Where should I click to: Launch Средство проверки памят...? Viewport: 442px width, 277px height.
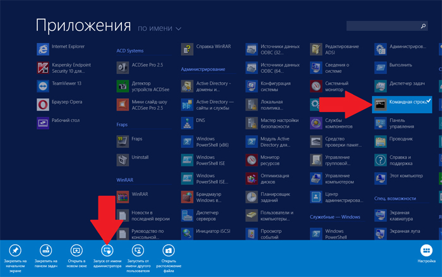click(316, 142)
